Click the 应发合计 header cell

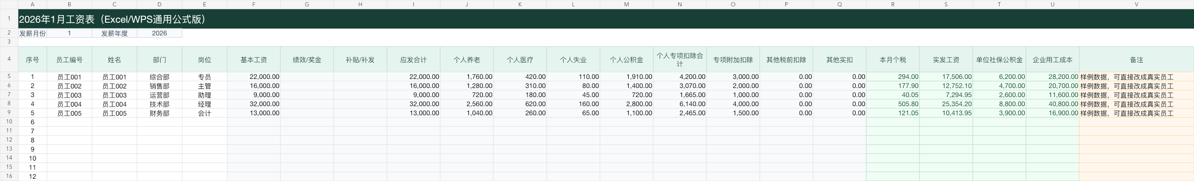(x=413, y=59)
